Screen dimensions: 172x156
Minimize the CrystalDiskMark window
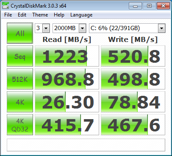135,6
